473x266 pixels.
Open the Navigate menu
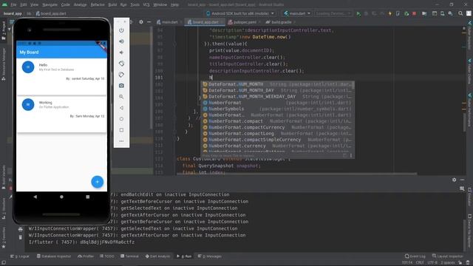click(x=50, y=4)
